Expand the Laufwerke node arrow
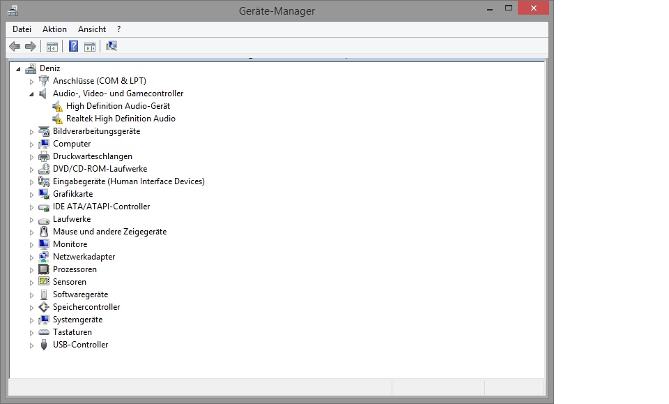The height and width of the screenshot is (404, 669). click(31, 220)
